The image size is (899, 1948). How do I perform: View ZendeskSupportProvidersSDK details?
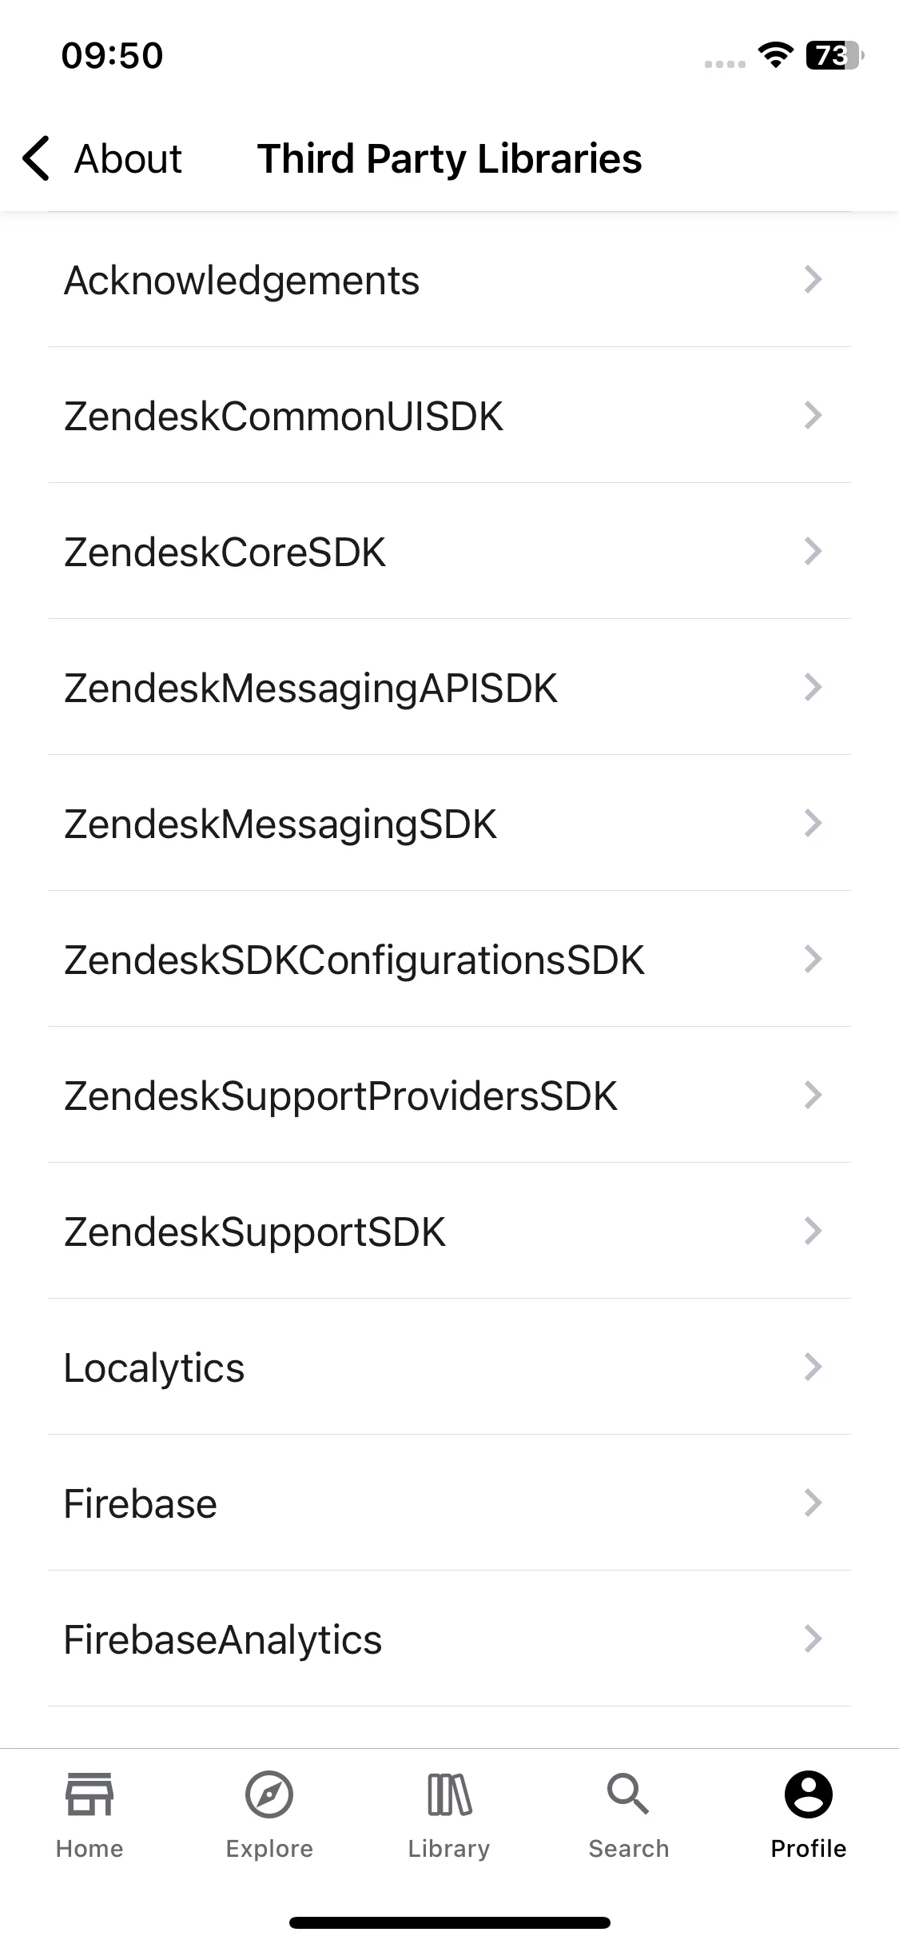[x=449, y=1095]
